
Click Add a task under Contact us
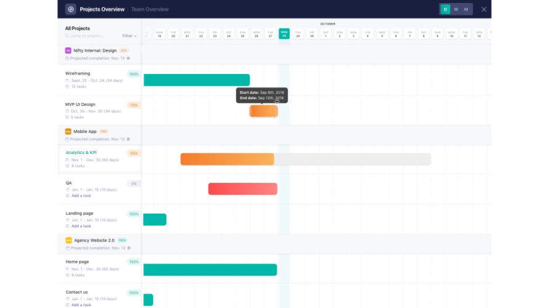pos(81,305)
